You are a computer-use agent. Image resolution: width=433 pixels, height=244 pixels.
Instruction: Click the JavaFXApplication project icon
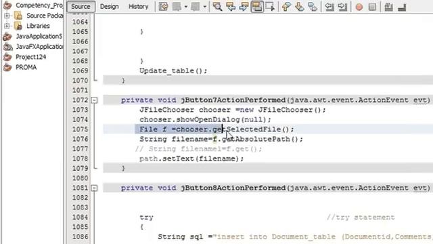point(7,47)
